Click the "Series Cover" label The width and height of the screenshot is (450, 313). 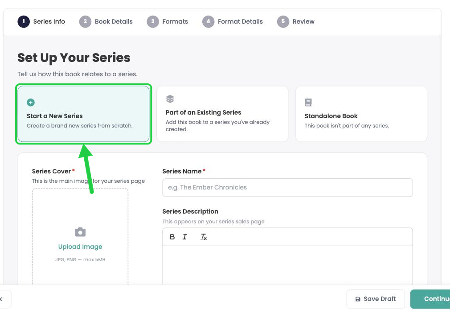[51, 171]
